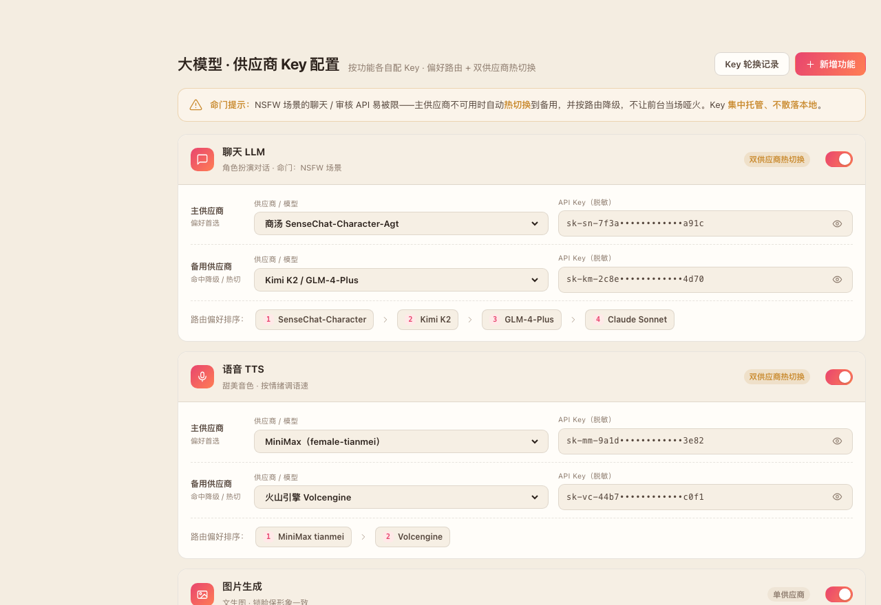
Task: Open Key 轮换记录
Action: (x=752, y=64)
